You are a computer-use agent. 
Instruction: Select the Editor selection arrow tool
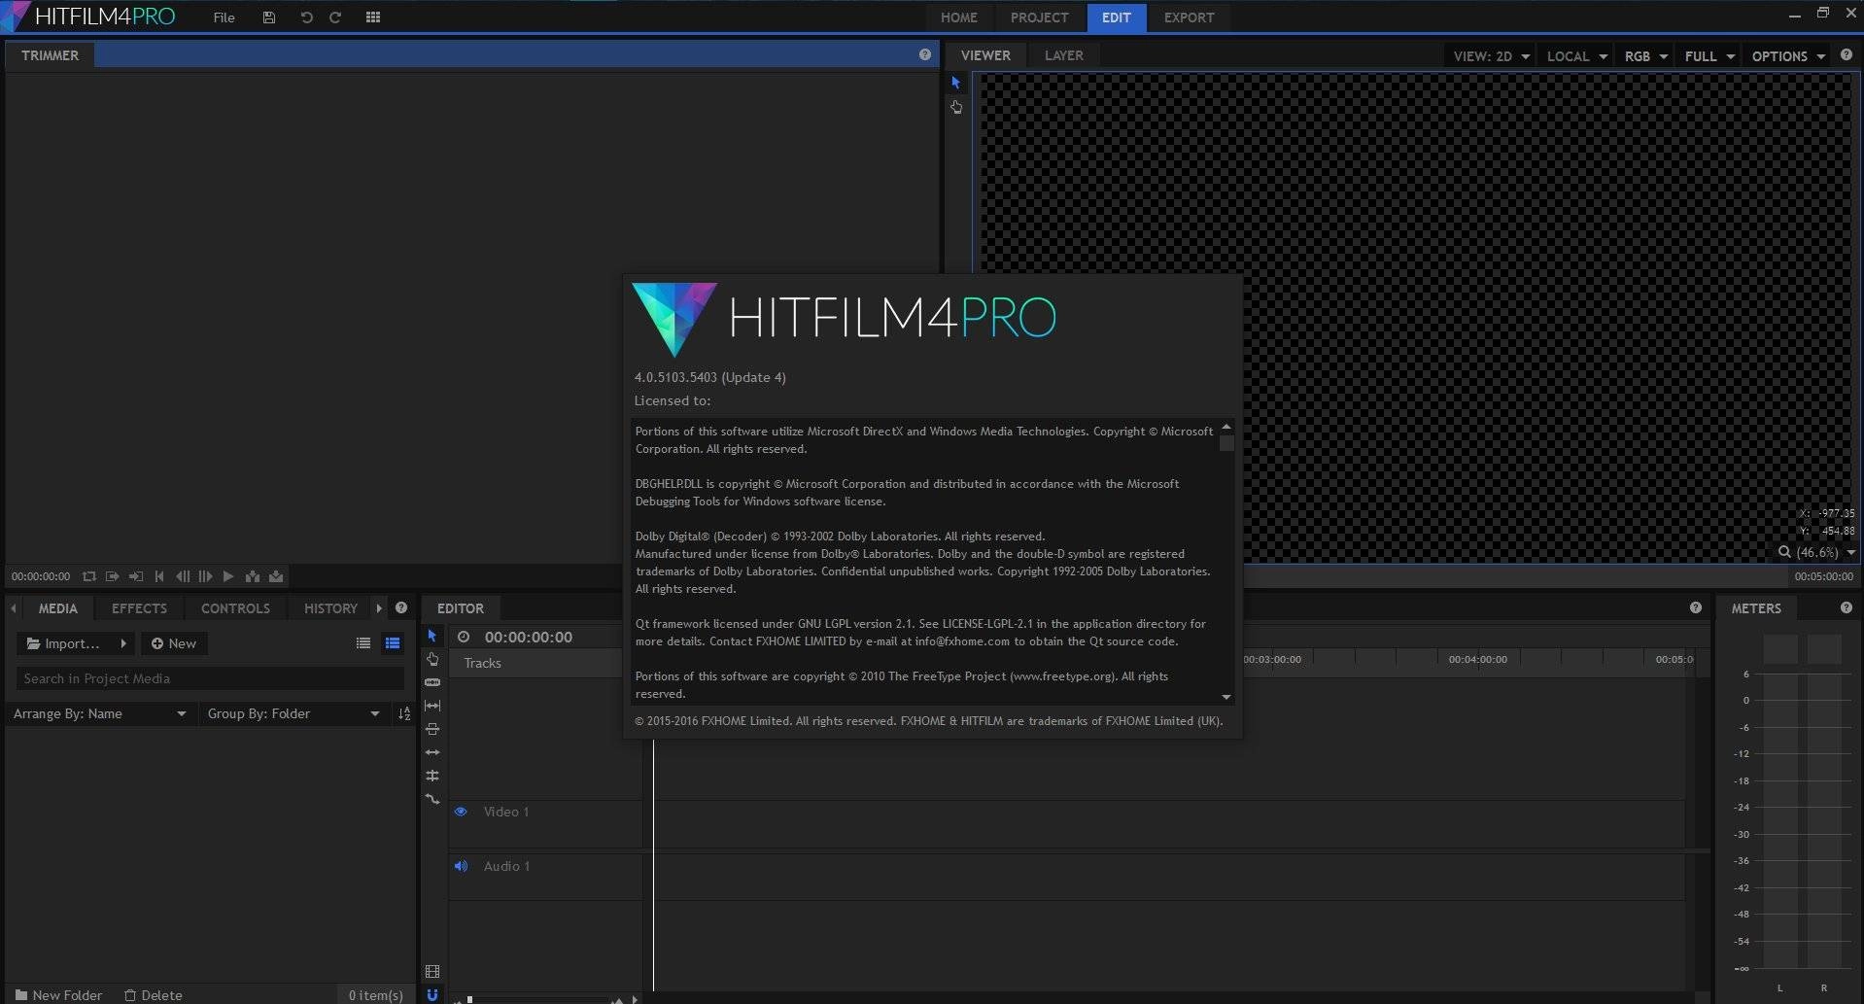[432, 636]
